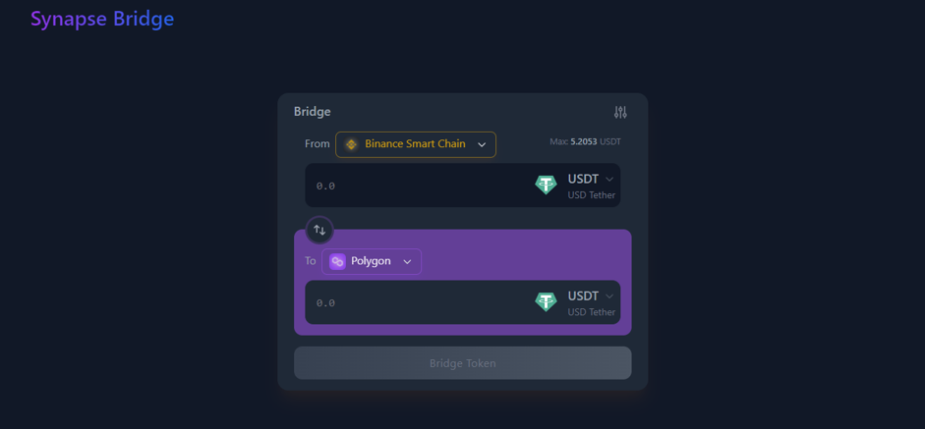The image size is (925, 429).
Task: Click the Polygon network logo icon
Action: pyautogui.click(x=337, y=261)
